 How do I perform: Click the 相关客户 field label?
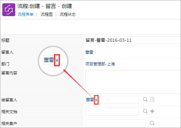tap(9, 123)
